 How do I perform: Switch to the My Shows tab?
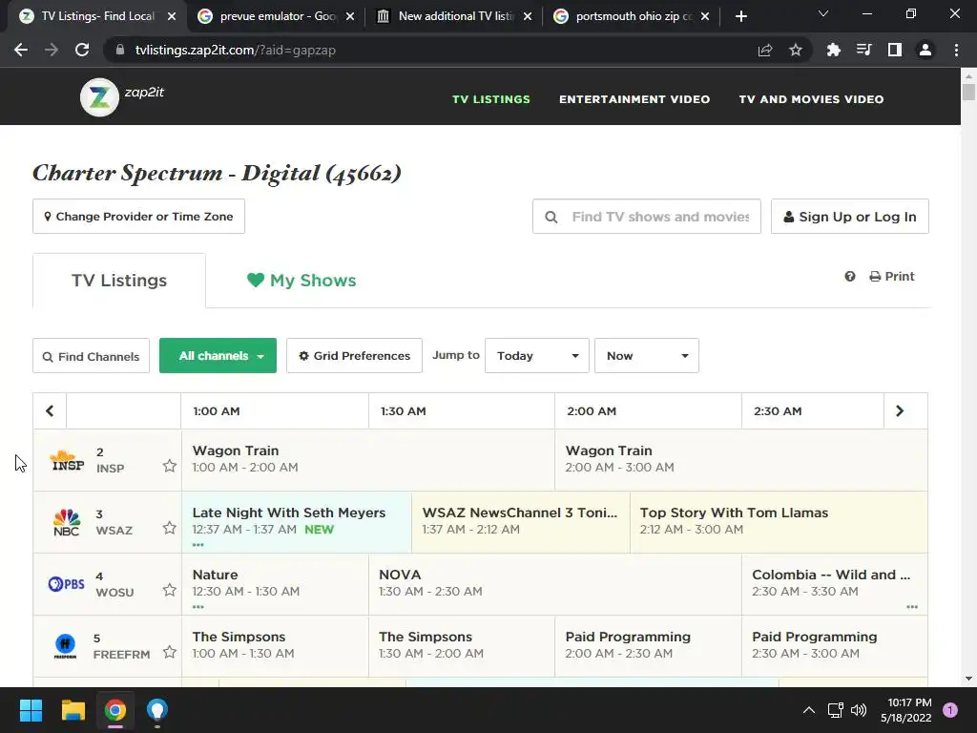pyautogui.click(x=301, y=281)
